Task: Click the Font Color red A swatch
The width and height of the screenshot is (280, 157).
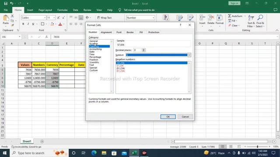Action: click(x=60, y=24)
